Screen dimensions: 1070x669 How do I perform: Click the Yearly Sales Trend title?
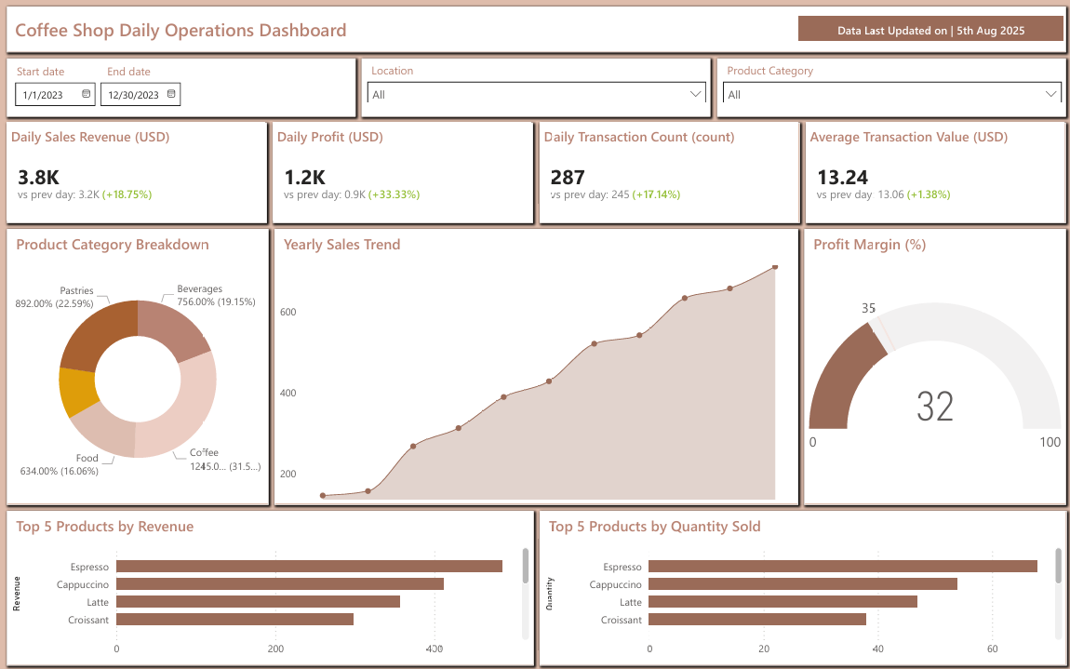(341, 245)
